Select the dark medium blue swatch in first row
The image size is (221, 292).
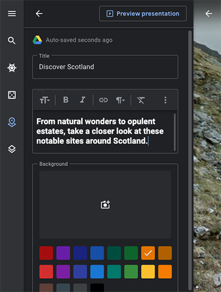point(97,253)
